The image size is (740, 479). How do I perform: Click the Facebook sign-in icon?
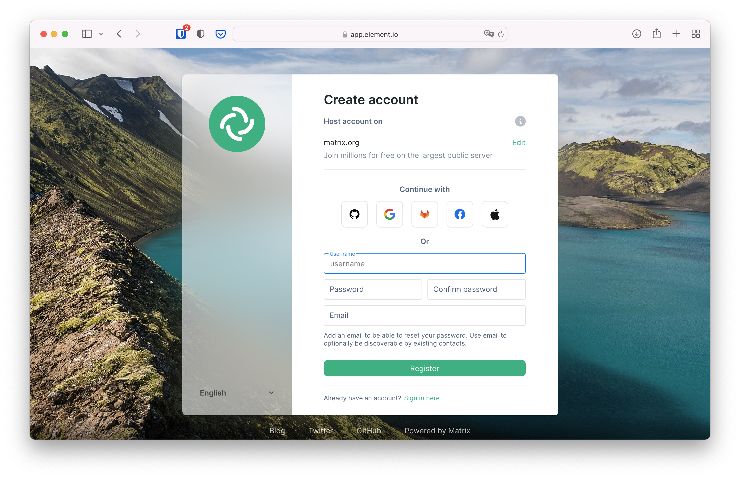click(x=460, y=214)
